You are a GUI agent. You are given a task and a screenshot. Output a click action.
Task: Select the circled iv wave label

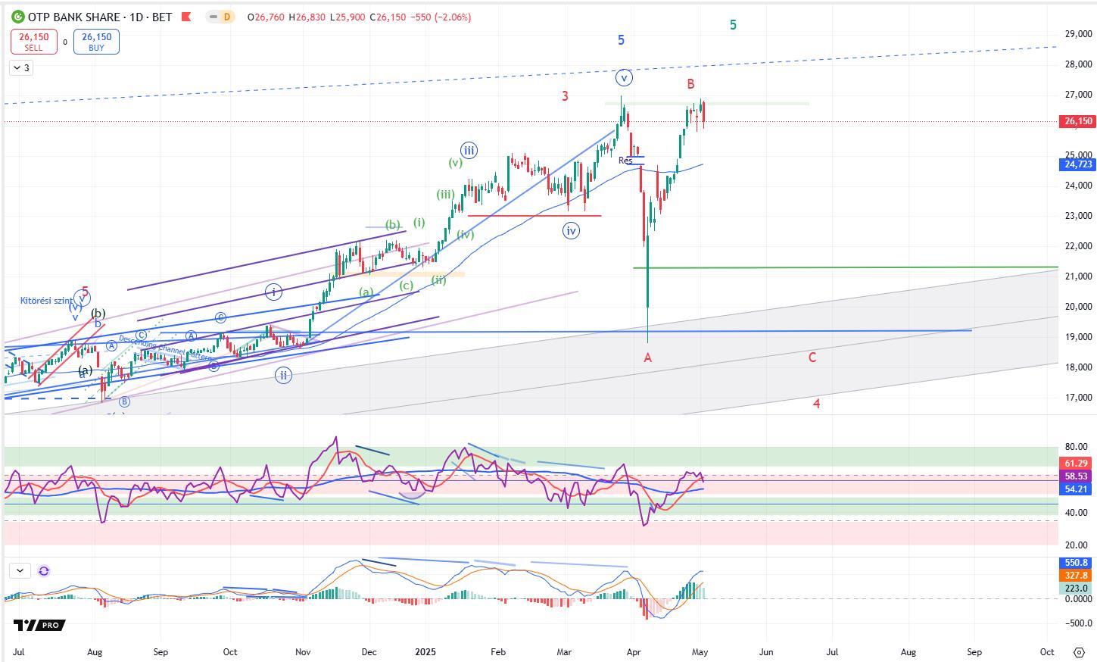point(572,230)
